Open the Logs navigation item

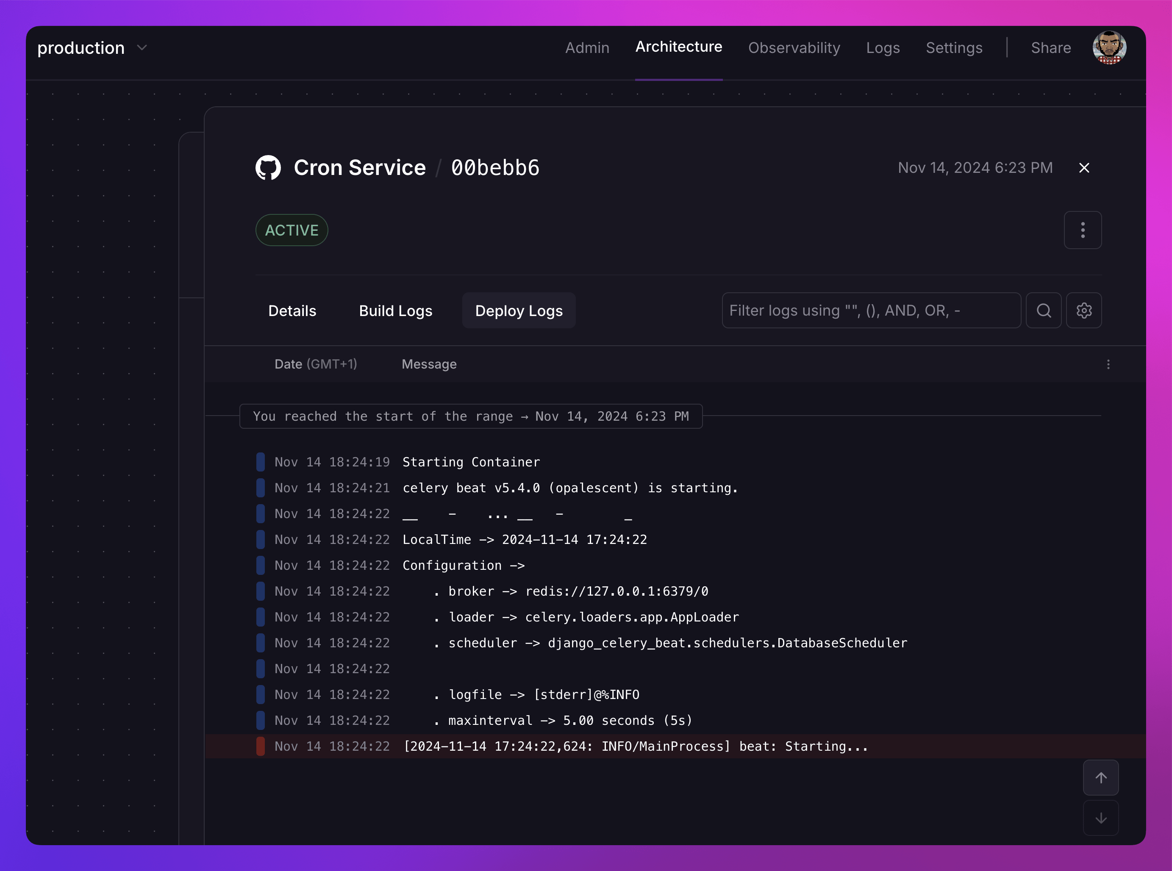[883, 48]
